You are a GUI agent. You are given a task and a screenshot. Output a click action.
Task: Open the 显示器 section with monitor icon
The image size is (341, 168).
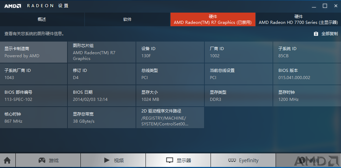(178, 161)
